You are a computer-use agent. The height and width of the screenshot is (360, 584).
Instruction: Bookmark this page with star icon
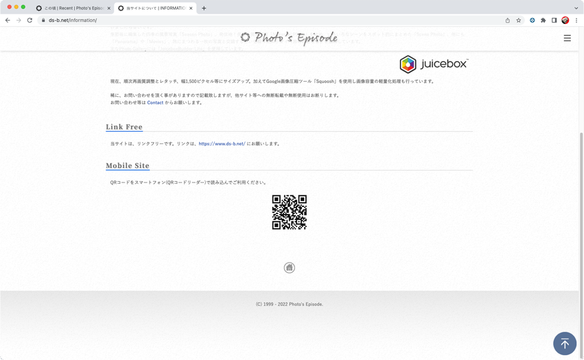519,21
